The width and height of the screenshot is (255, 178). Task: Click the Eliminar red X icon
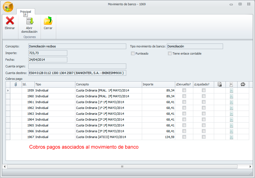click(x=10, y=21)
